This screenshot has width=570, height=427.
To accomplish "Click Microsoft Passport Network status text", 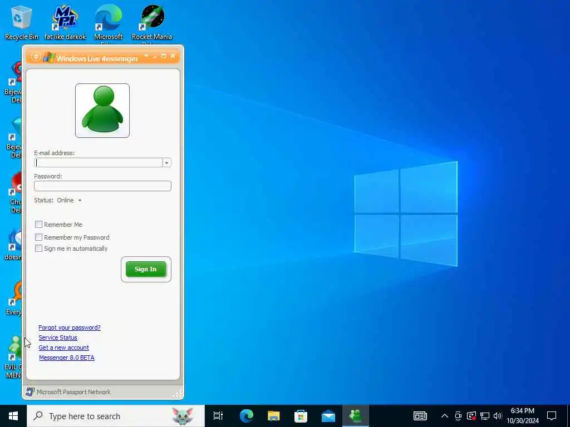I will click(x=73, y=392).
